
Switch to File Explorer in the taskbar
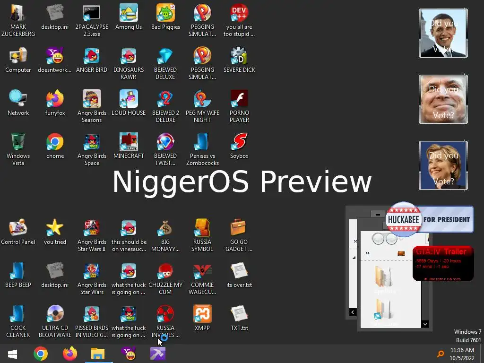coord(98,354)
